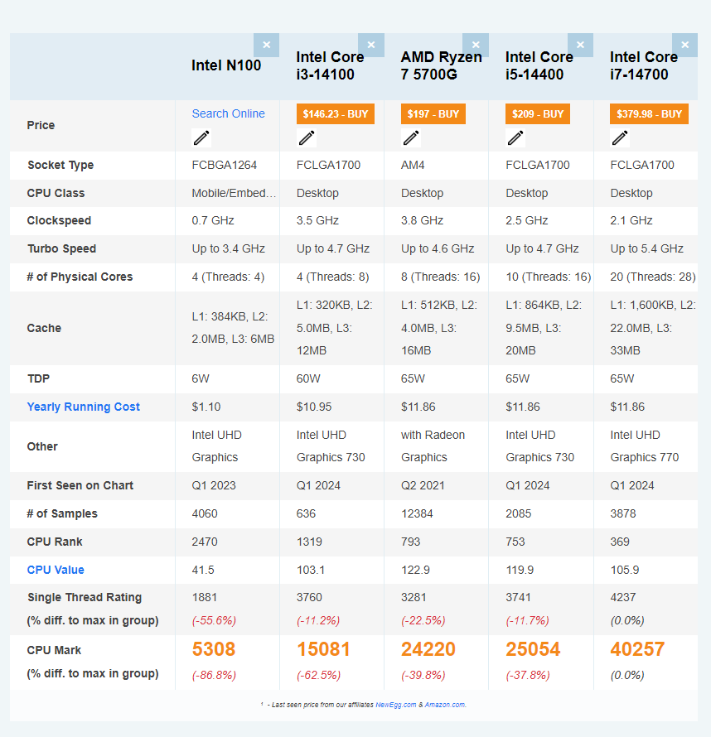Remove Intel Core i7-14700 column with X

[x=684, y=45]
